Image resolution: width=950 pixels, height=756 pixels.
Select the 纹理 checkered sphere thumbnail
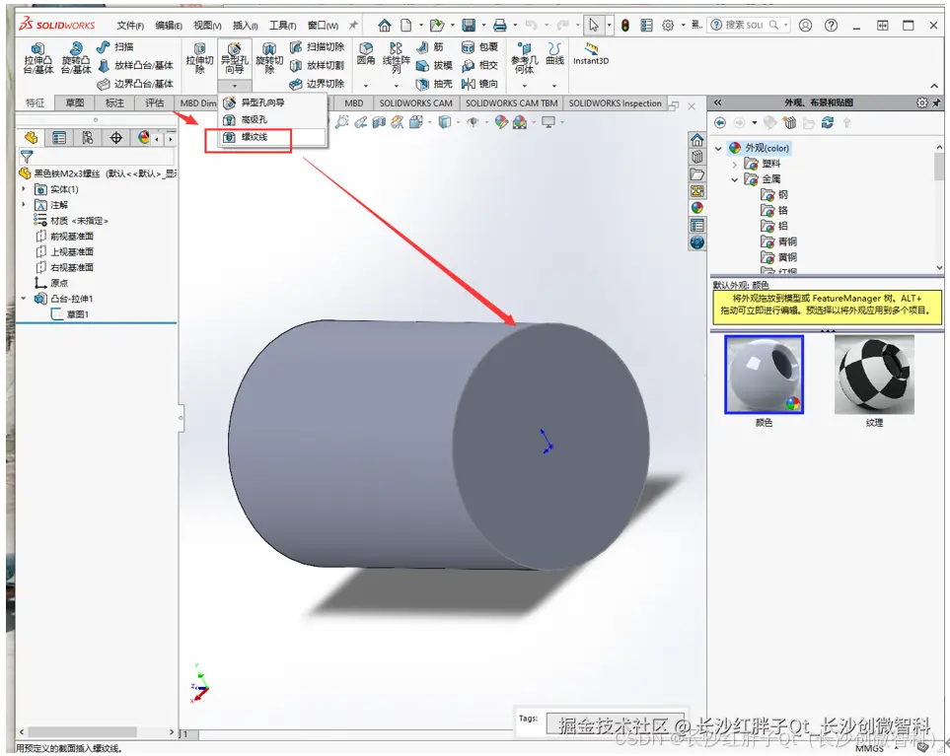click(874, 375)
